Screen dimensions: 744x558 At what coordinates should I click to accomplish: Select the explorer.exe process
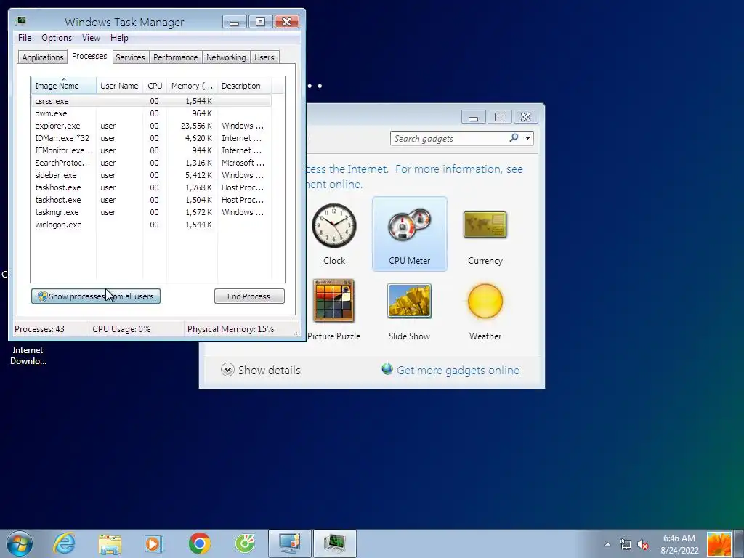point(151,126)
